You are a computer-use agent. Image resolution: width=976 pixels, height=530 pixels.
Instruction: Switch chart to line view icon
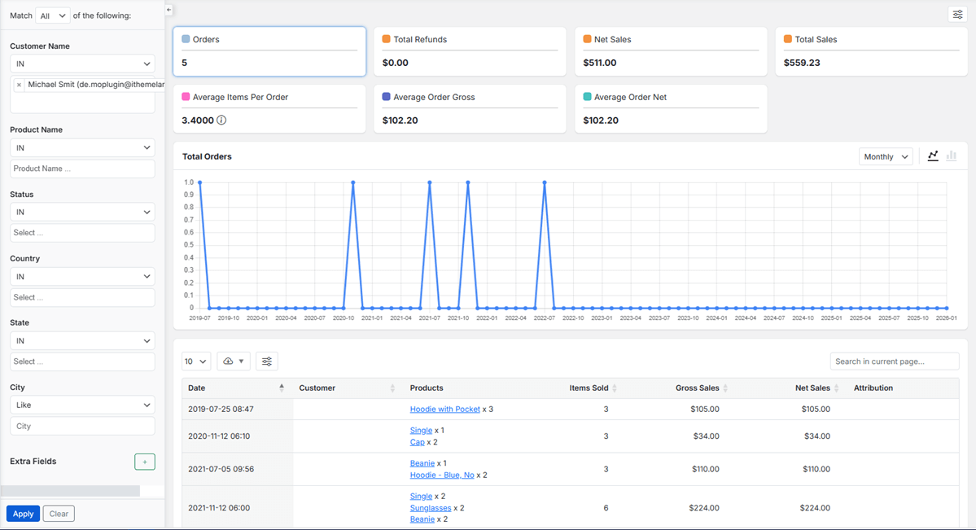click(933, 156)
